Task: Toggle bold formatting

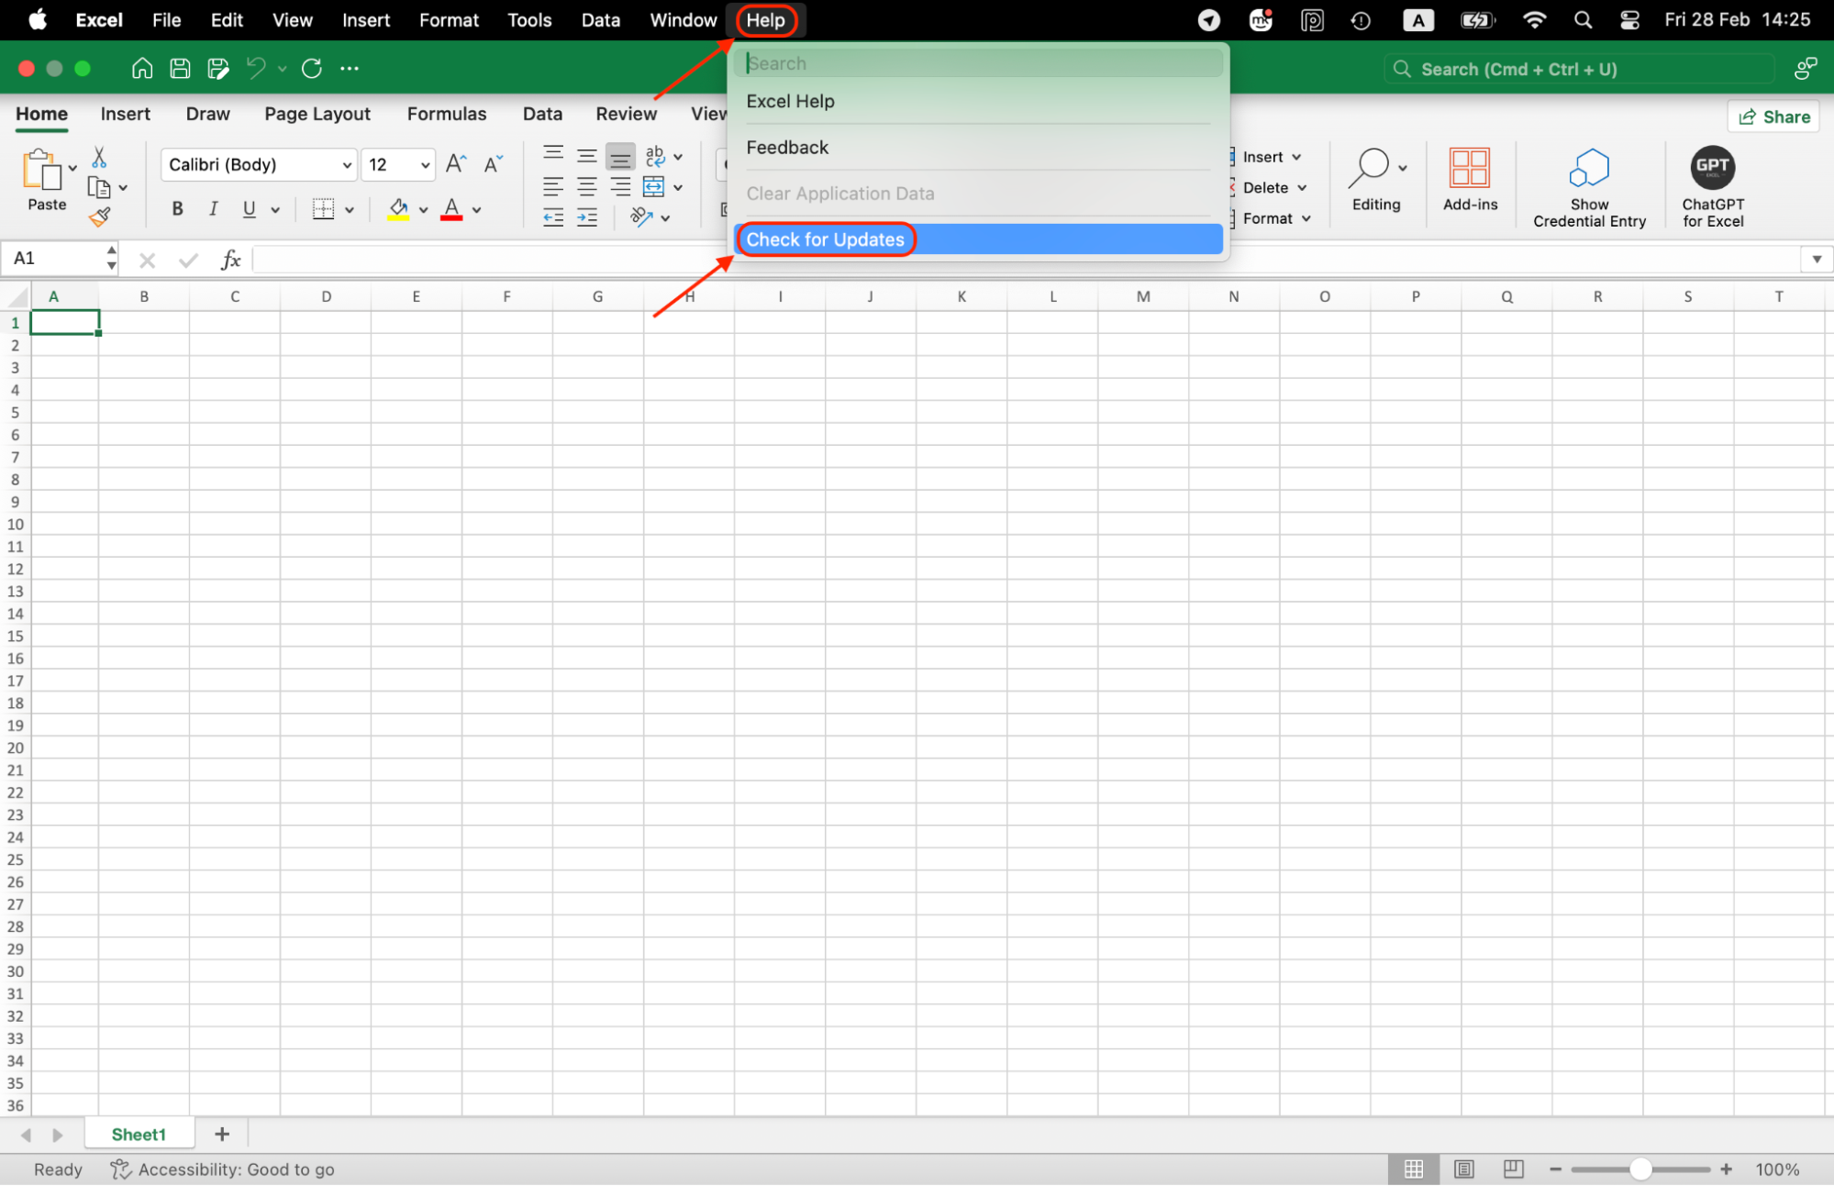Action: (x=176, y=208)
